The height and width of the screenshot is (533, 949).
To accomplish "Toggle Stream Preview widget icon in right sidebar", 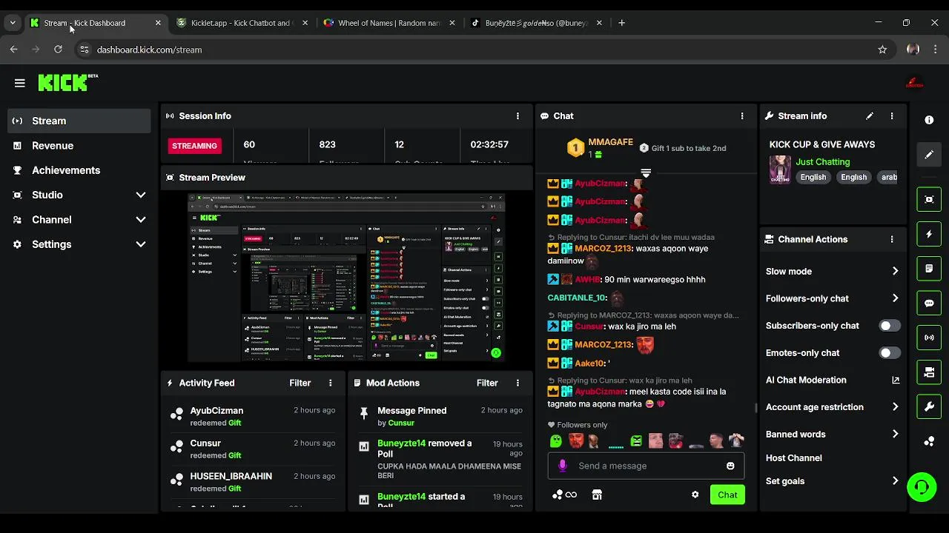I will pyautogui.click(x=929, y=199).
